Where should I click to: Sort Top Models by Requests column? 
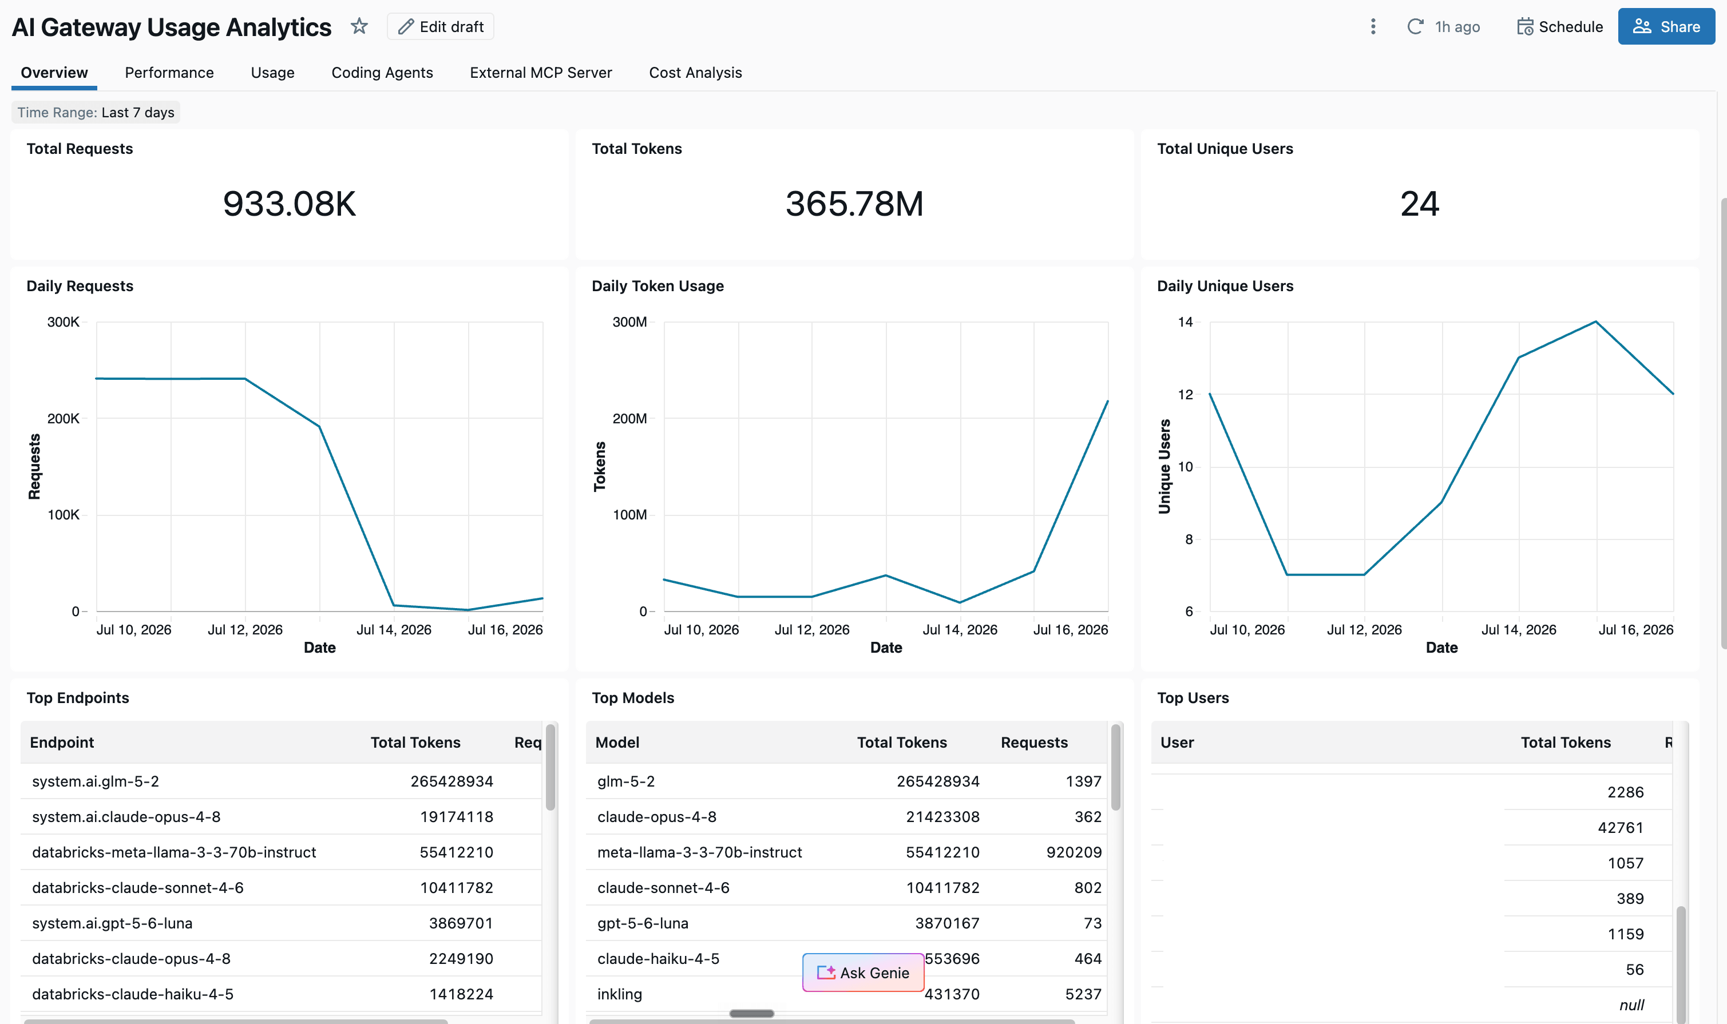pyautogui.click(x=1033, y=742)
